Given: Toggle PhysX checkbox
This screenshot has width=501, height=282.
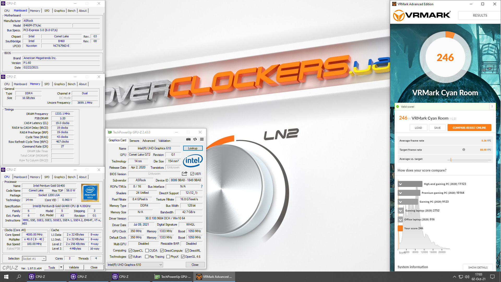Looking at the screenshot, I should point(168,257).
